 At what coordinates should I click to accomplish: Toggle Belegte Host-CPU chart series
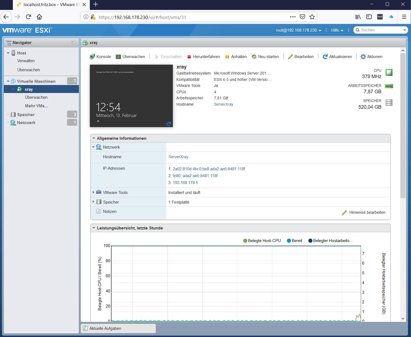tap(262, 241)
